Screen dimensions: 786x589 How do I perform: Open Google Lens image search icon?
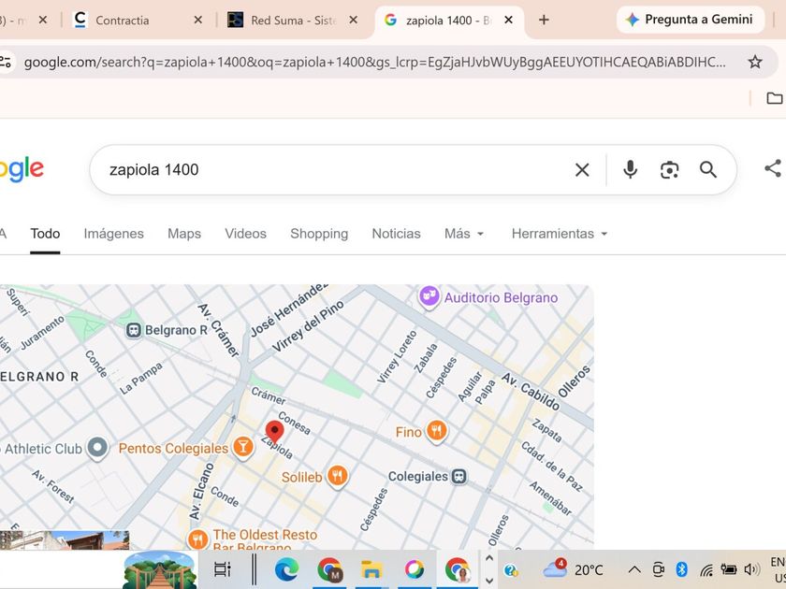pos(669,170)
